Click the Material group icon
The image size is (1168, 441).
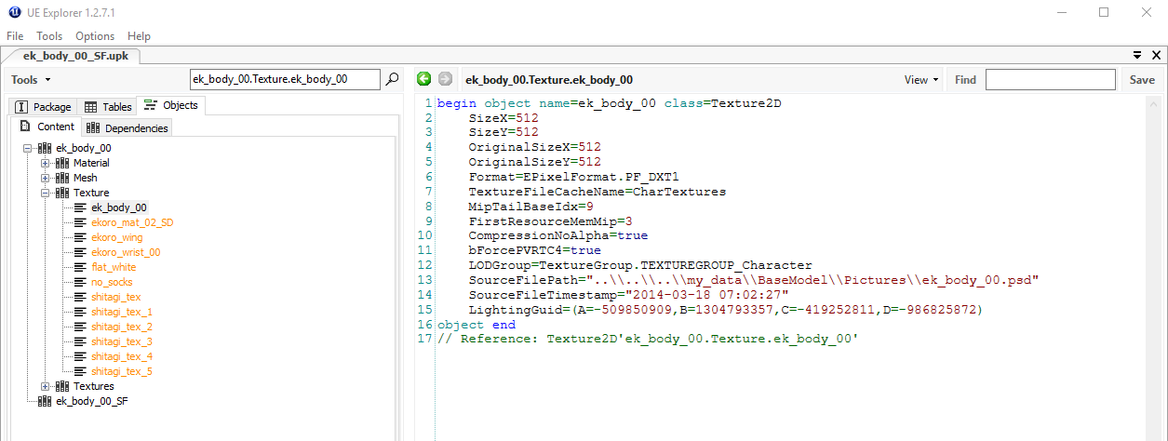click(62, 163)
